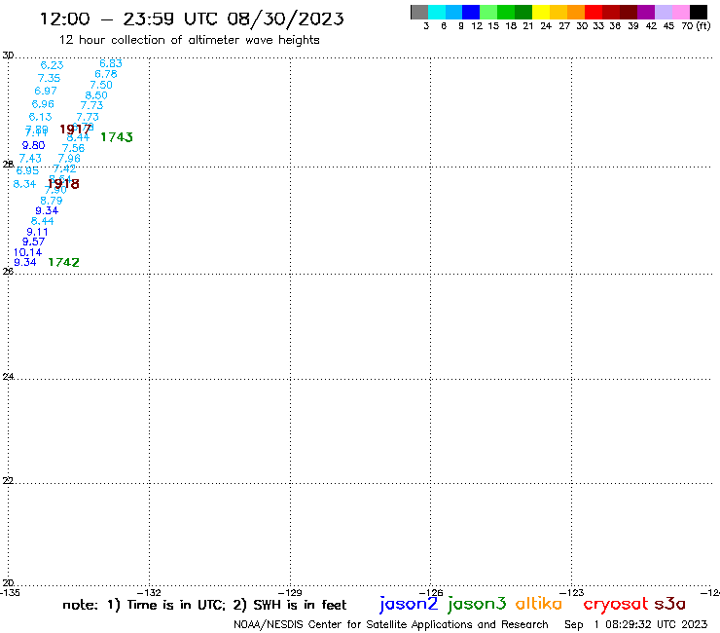Screen dimensions: 720x633
Task: Click the wave height value 8.34
Action: [x=24, y=184]
